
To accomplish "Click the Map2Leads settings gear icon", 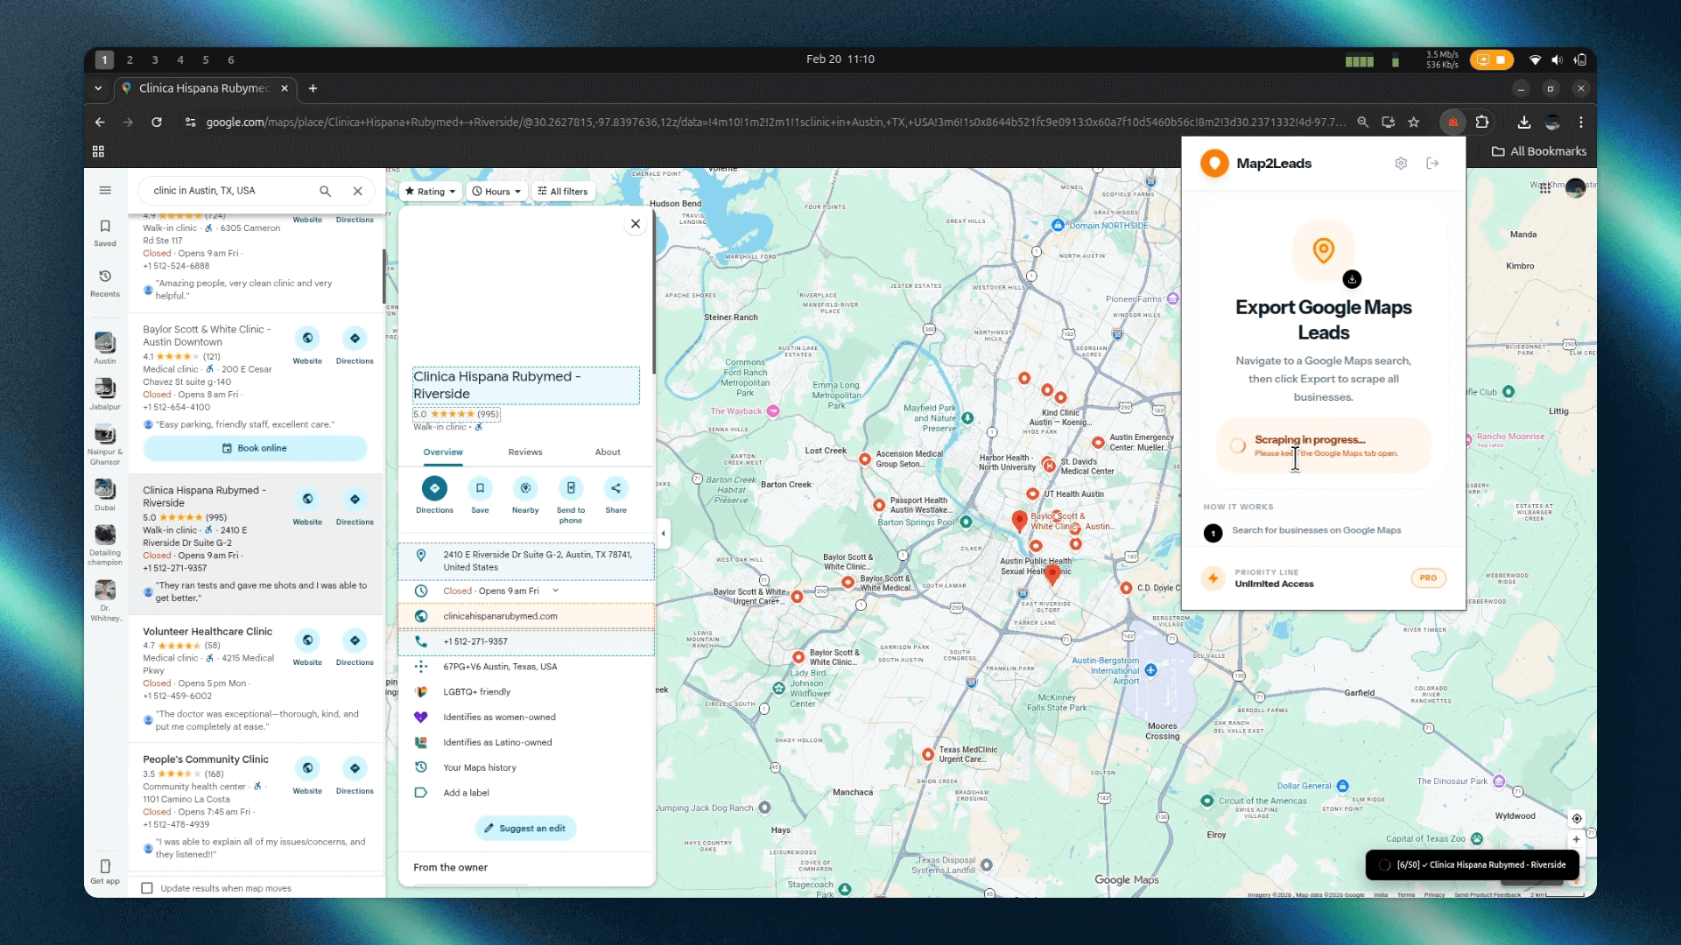I will click(x=1401, y=164).
